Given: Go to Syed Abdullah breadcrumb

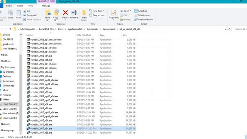Looking at the screenshot, I should pos(75,29).
